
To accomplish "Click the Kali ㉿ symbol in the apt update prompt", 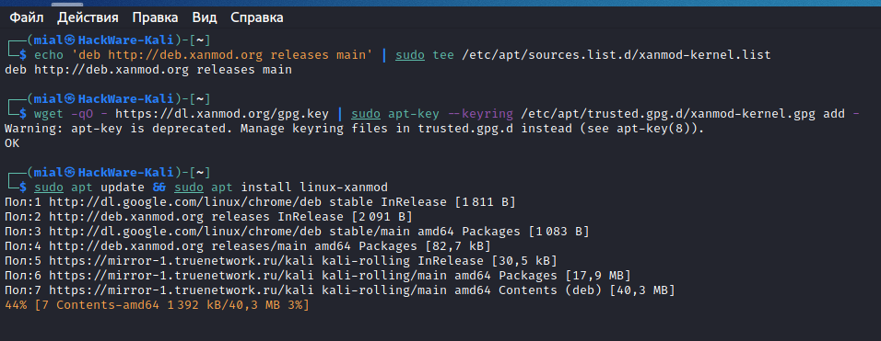I will point(70,172).
